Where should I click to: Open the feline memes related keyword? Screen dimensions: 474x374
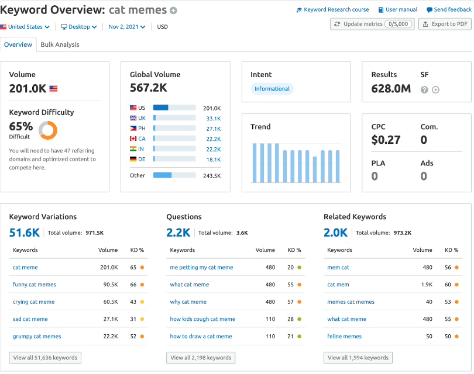tap(344, 336)
